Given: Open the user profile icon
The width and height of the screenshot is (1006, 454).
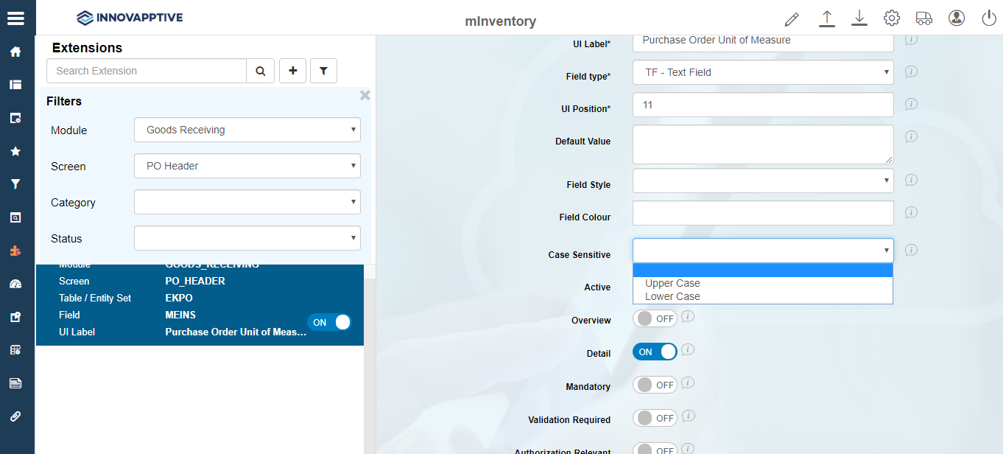Looking at the screenshot, I should coord(957,18).
